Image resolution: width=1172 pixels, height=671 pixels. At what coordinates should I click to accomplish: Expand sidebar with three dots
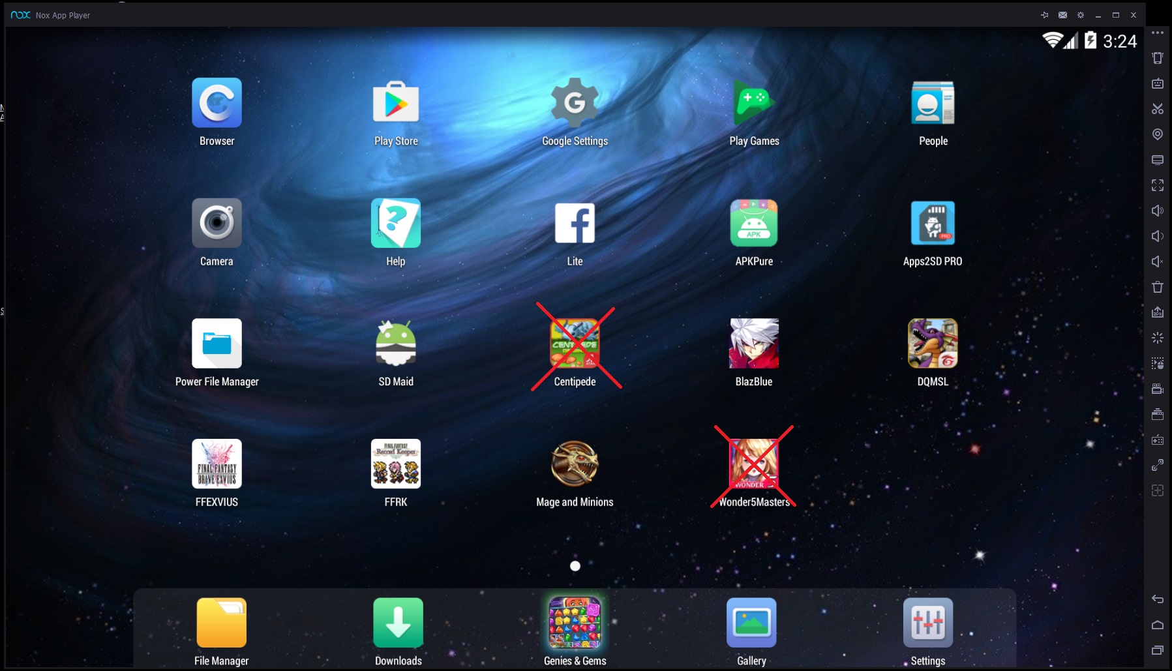click(x=1158, y=33)
